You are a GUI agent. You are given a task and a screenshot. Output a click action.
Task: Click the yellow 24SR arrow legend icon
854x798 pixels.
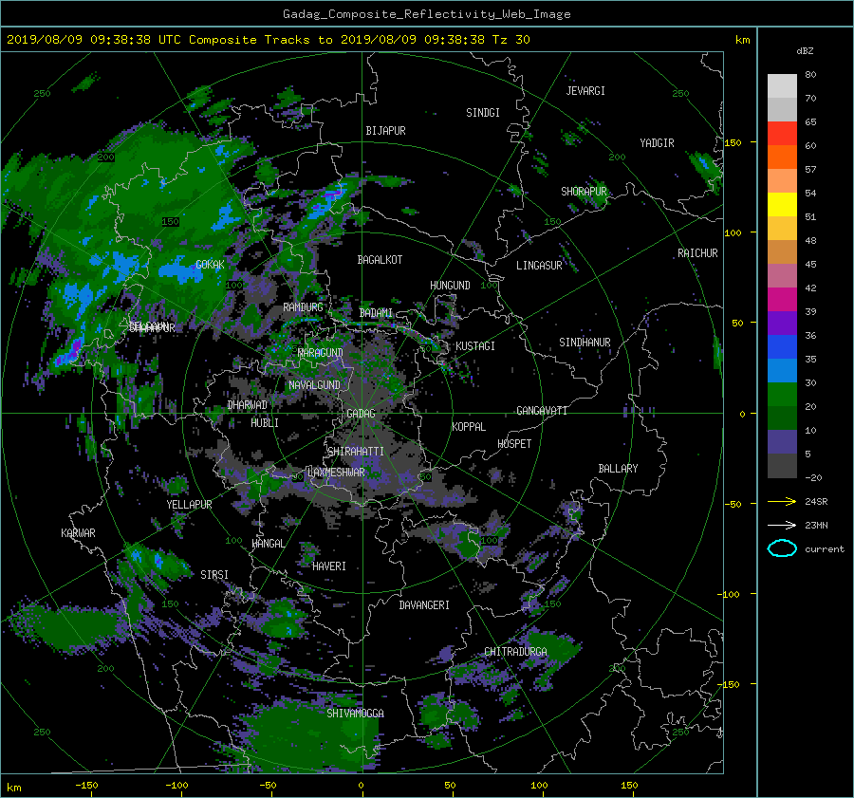point(782,501)
